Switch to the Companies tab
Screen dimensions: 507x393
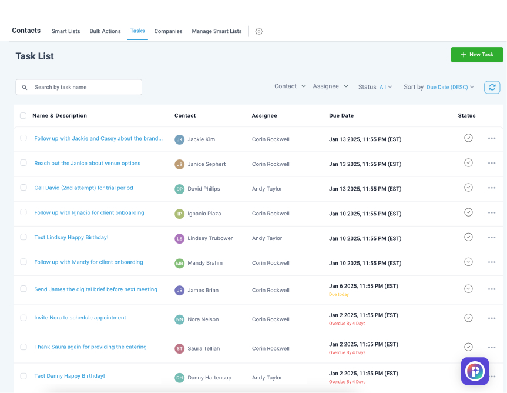(x=168, y=31)
